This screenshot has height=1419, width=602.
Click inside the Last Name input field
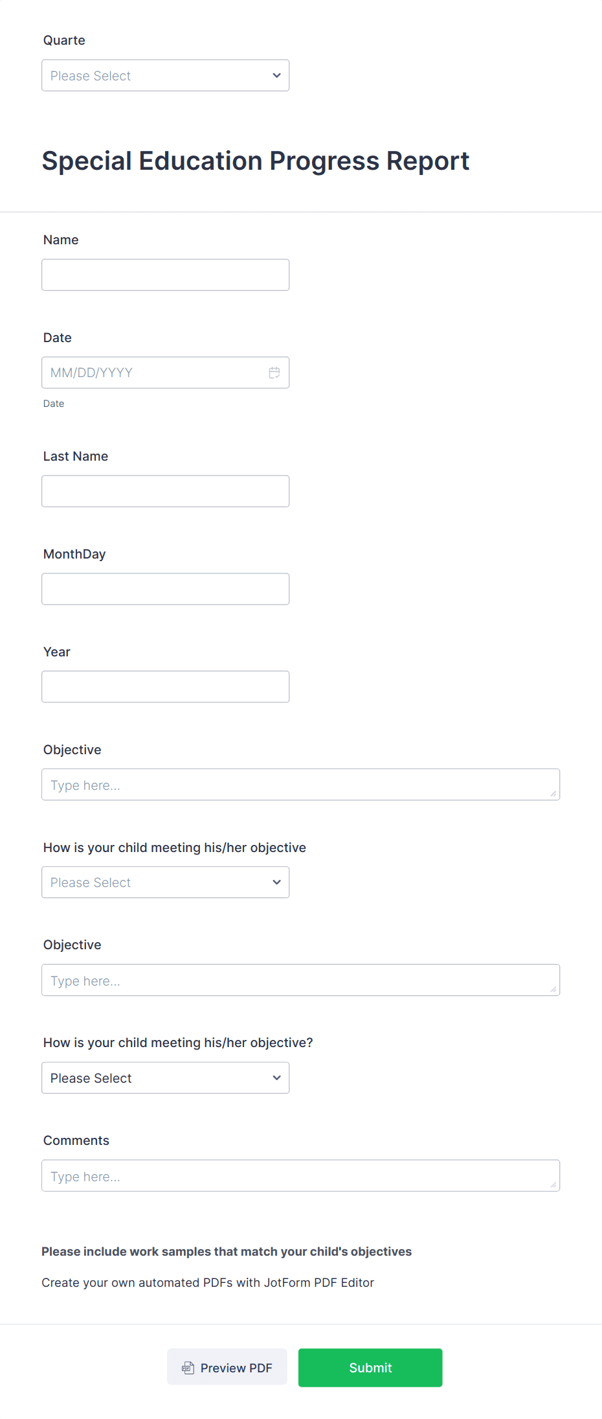[x=165, y=490]
